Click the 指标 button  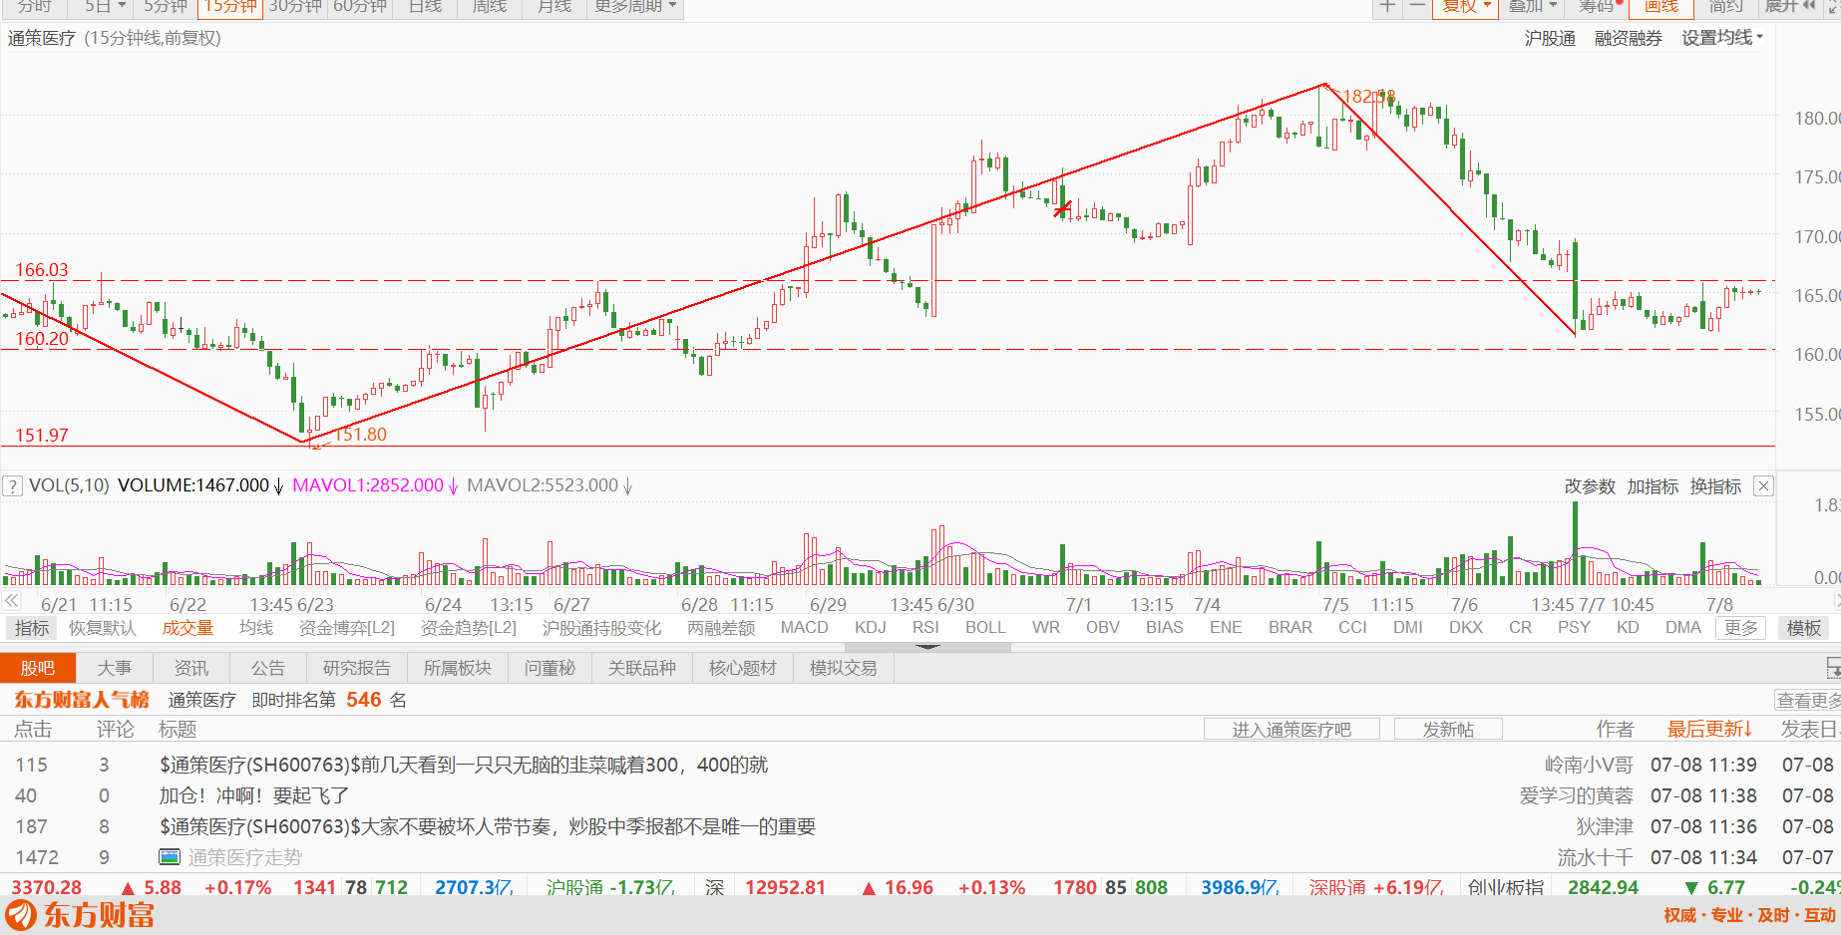click(x=31, y=628)
